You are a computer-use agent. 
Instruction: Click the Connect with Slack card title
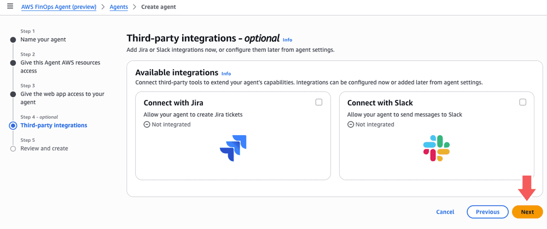click(380, 103)
